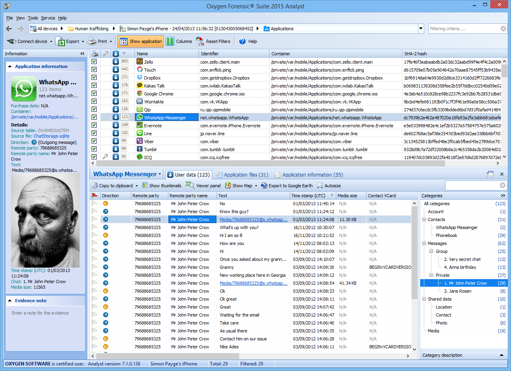Viewport: 511px width, 371px height.
Task: Click the Reset Filters icon
Action: coord(200,41)
